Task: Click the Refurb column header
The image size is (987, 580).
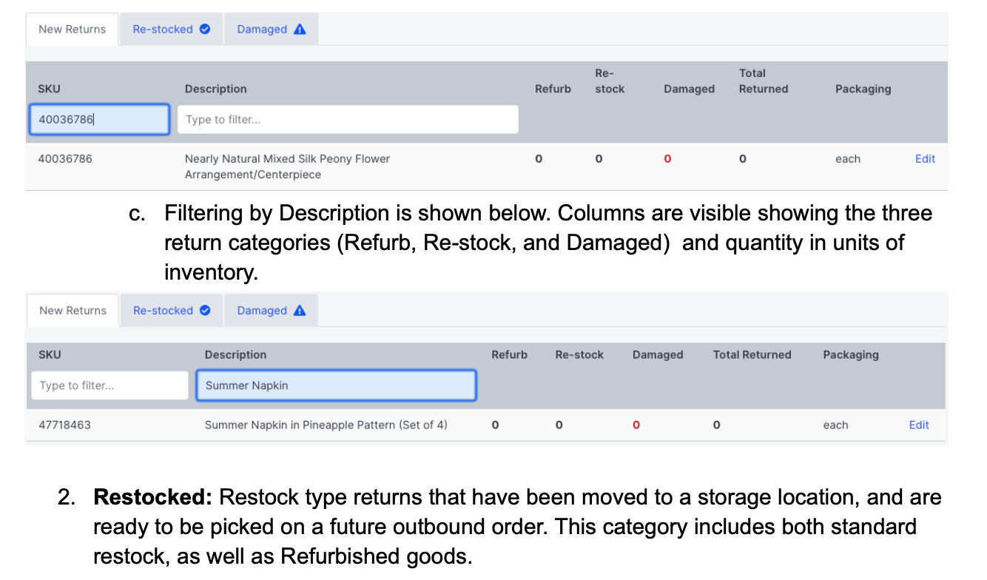Action: [x=553, y=88]
